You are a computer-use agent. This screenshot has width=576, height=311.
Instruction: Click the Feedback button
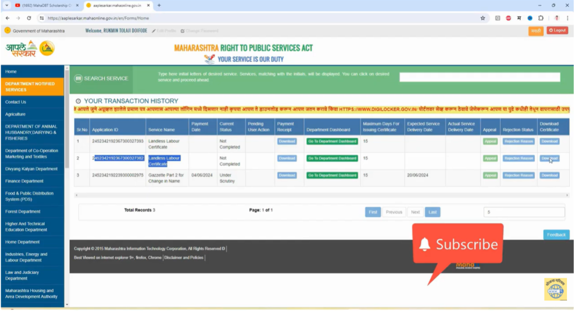pos(556,235)
